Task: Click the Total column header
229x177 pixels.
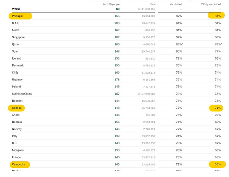Action: point(153,4)
